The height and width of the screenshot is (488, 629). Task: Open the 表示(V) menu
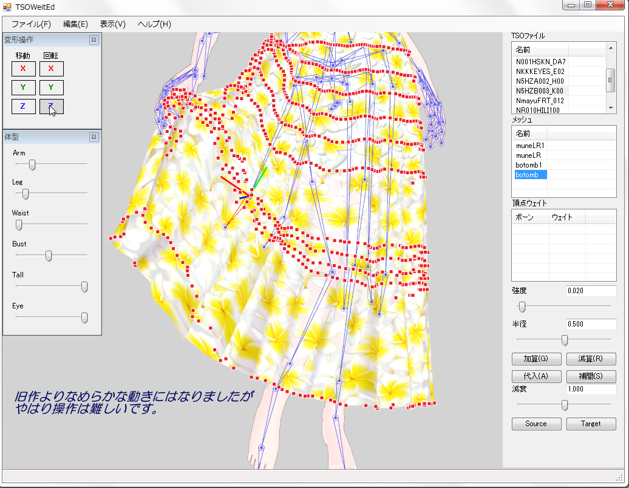tap(112, 24)
